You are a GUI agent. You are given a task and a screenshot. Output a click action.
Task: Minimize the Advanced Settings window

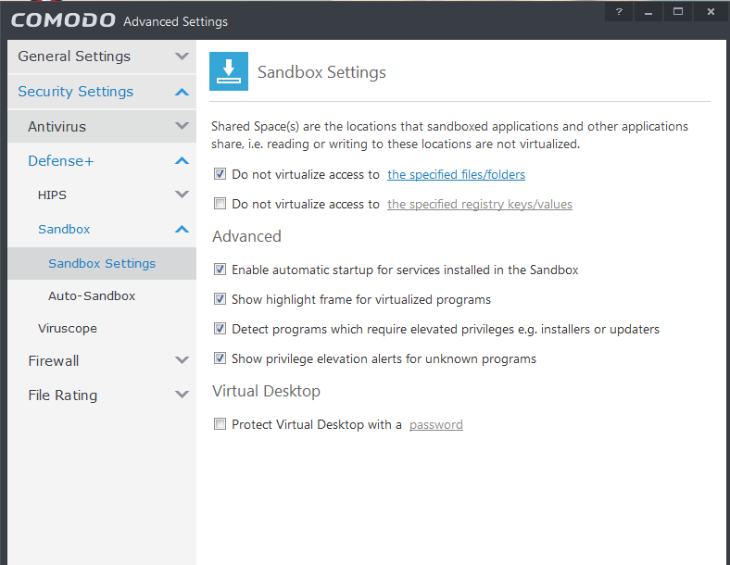648,12
